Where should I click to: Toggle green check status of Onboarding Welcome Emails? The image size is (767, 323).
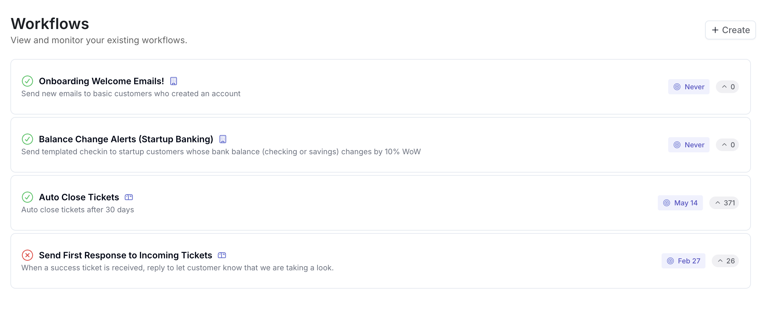[27, 81]
